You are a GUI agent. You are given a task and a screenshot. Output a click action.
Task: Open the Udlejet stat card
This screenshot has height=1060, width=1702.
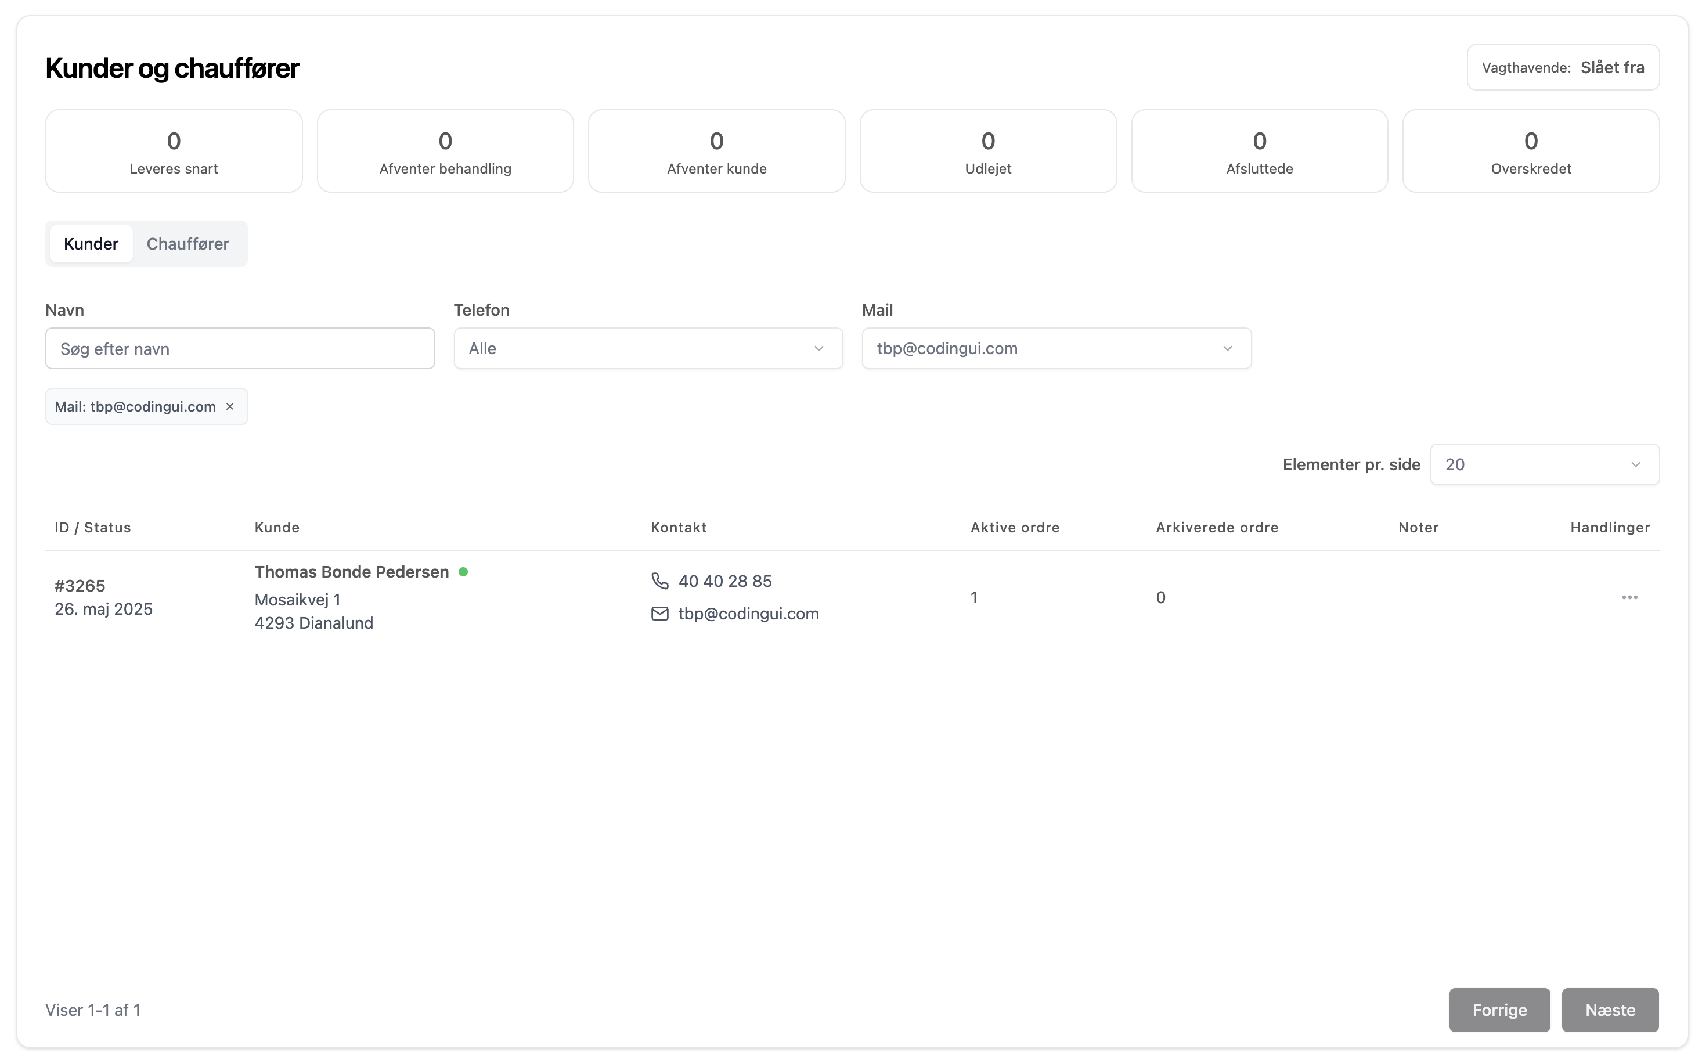(987, 151)
